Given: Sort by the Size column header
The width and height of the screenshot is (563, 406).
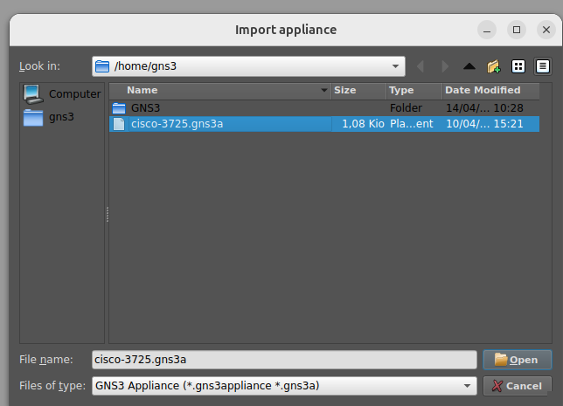Looking at the screenshot, I should [358, 91].
